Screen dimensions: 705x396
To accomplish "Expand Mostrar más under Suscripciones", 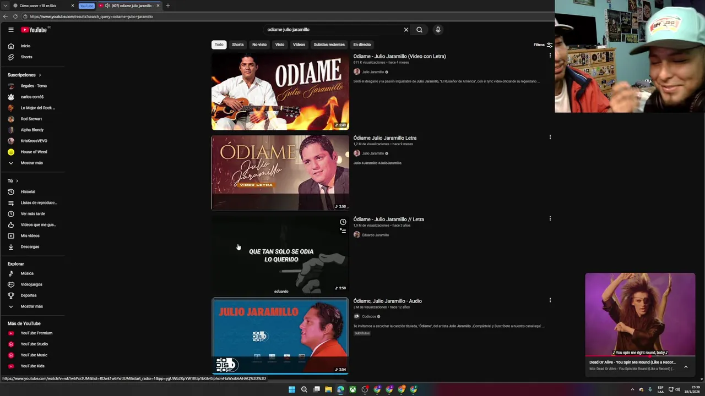I will pyautogui.click(x=32, y=163).
